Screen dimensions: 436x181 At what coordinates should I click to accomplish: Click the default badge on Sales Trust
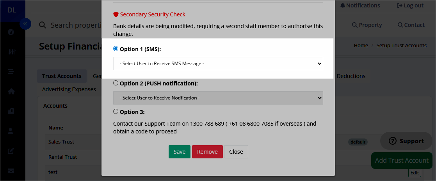click(x=358, y=142)
